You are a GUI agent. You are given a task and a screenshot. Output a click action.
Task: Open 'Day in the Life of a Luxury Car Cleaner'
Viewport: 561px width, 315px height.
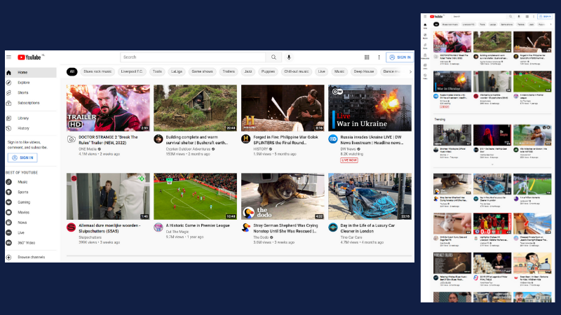click(367, 229)
